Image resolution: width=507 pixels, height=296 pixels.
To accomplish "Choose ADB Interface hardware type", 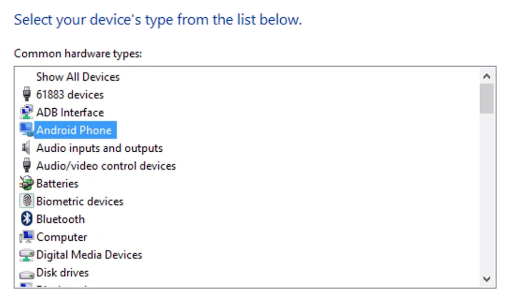I will pyautogui.click(x=70, y=112).
